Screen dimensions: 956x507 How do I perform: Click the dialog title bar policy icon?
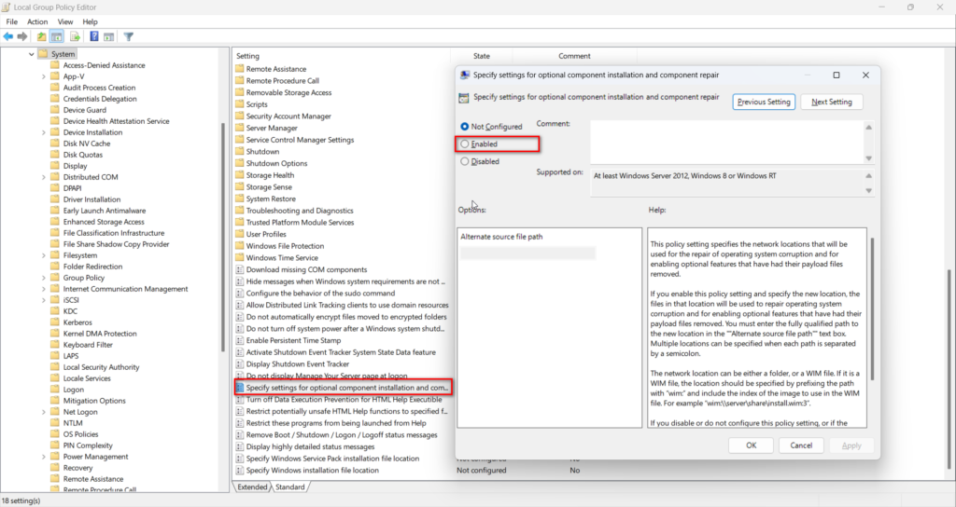coord(465,75)
